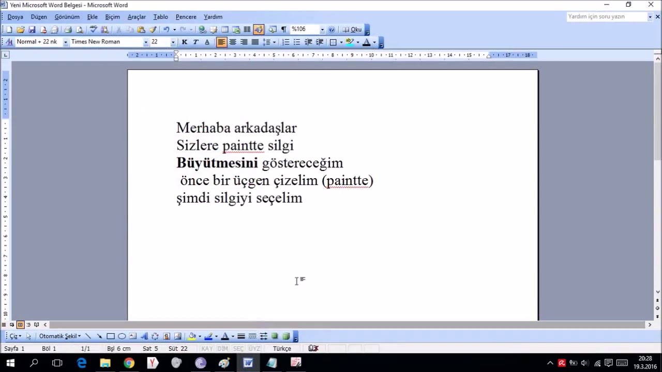This screenshot has height=372, width=662.
Task: Align text to the right
Action: pyautogui.click(x=244, y=42)
